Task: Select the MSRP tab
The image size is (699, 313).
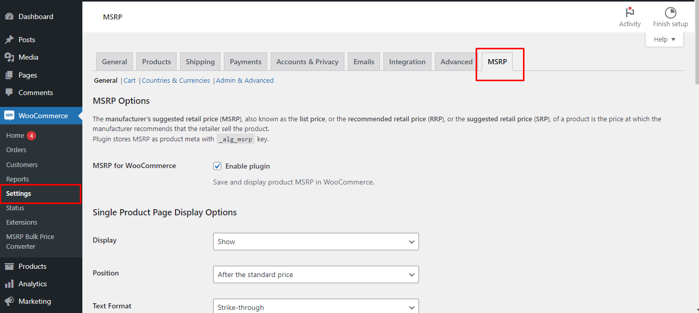Action: 497,62
